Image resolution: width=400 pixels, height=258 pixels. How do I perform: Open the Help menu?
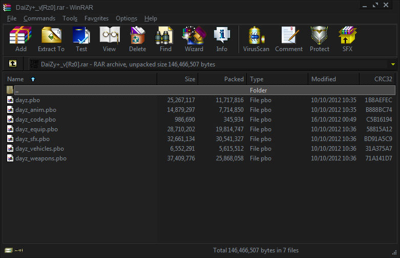point(151,18)
